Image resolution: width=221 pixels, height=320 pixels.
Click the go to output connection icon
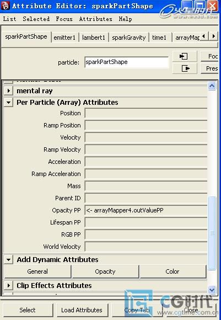[185, 68]
